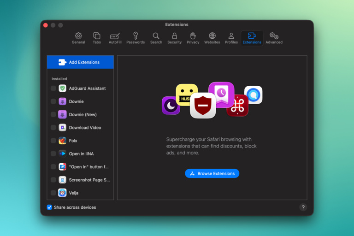The image size is (354, 236).
Task: Open the AutoFill settings pane
Action: click(115, 38)
